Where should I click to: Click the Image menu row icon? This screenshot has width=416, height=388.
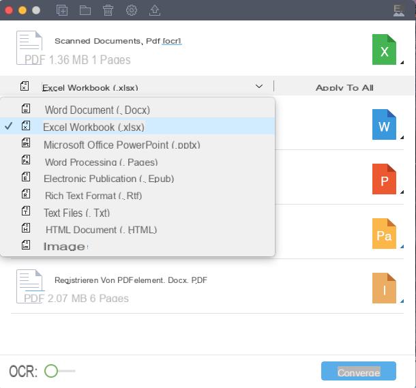tap(26, 245)
